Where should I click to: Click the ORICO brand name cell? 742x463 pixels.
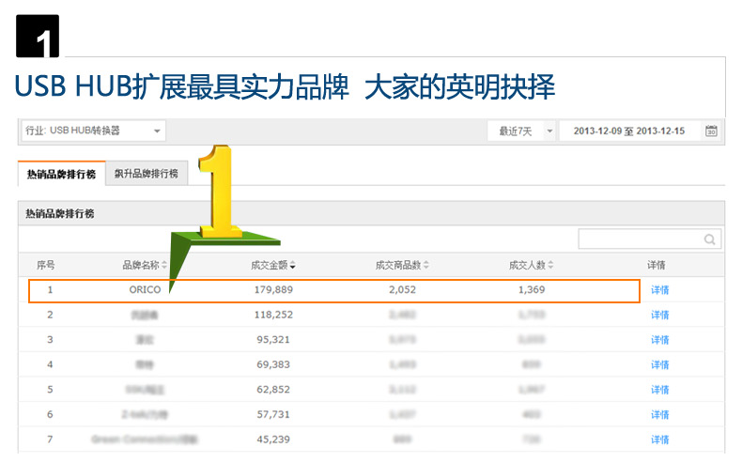[145, 289]
